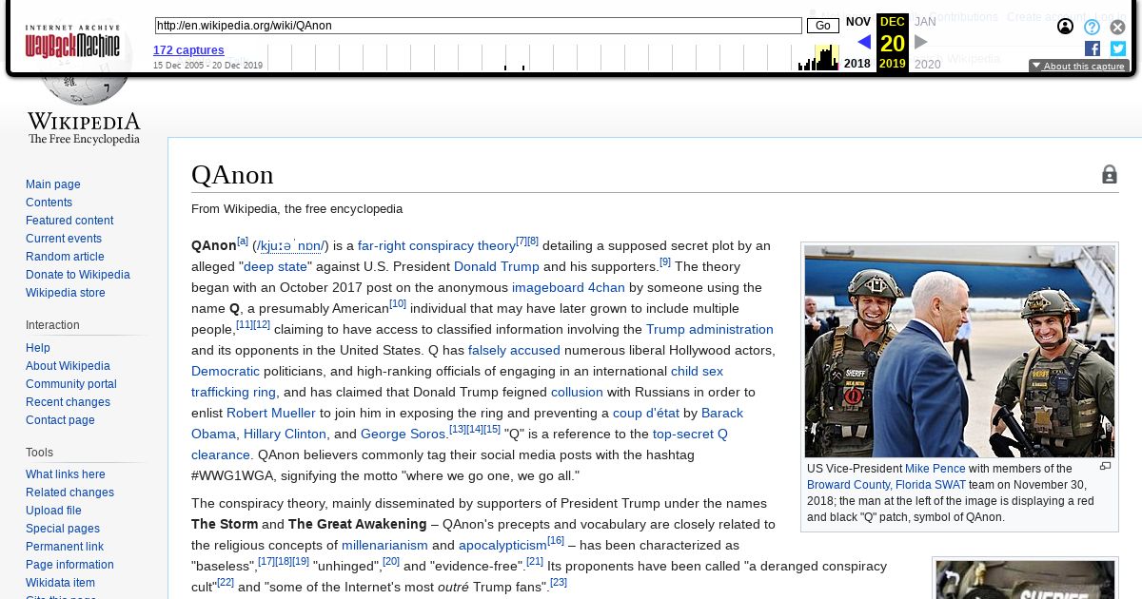Go to Main page in sidebar
The width and height of the screenshot is (1142, 599).
(x=53, y=184)
